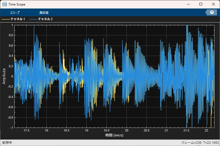Click the -0.6 tick on amplitude axis
The width and height of the screenshot is (220, 146).
pos(10,107)
